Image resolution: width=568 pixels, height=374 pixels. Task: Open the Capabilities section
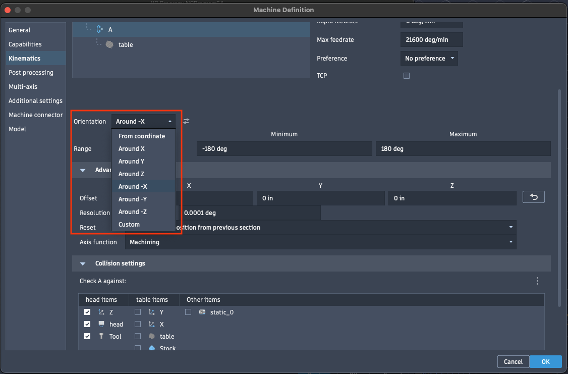pyautogui.click(x=25, y=44)
